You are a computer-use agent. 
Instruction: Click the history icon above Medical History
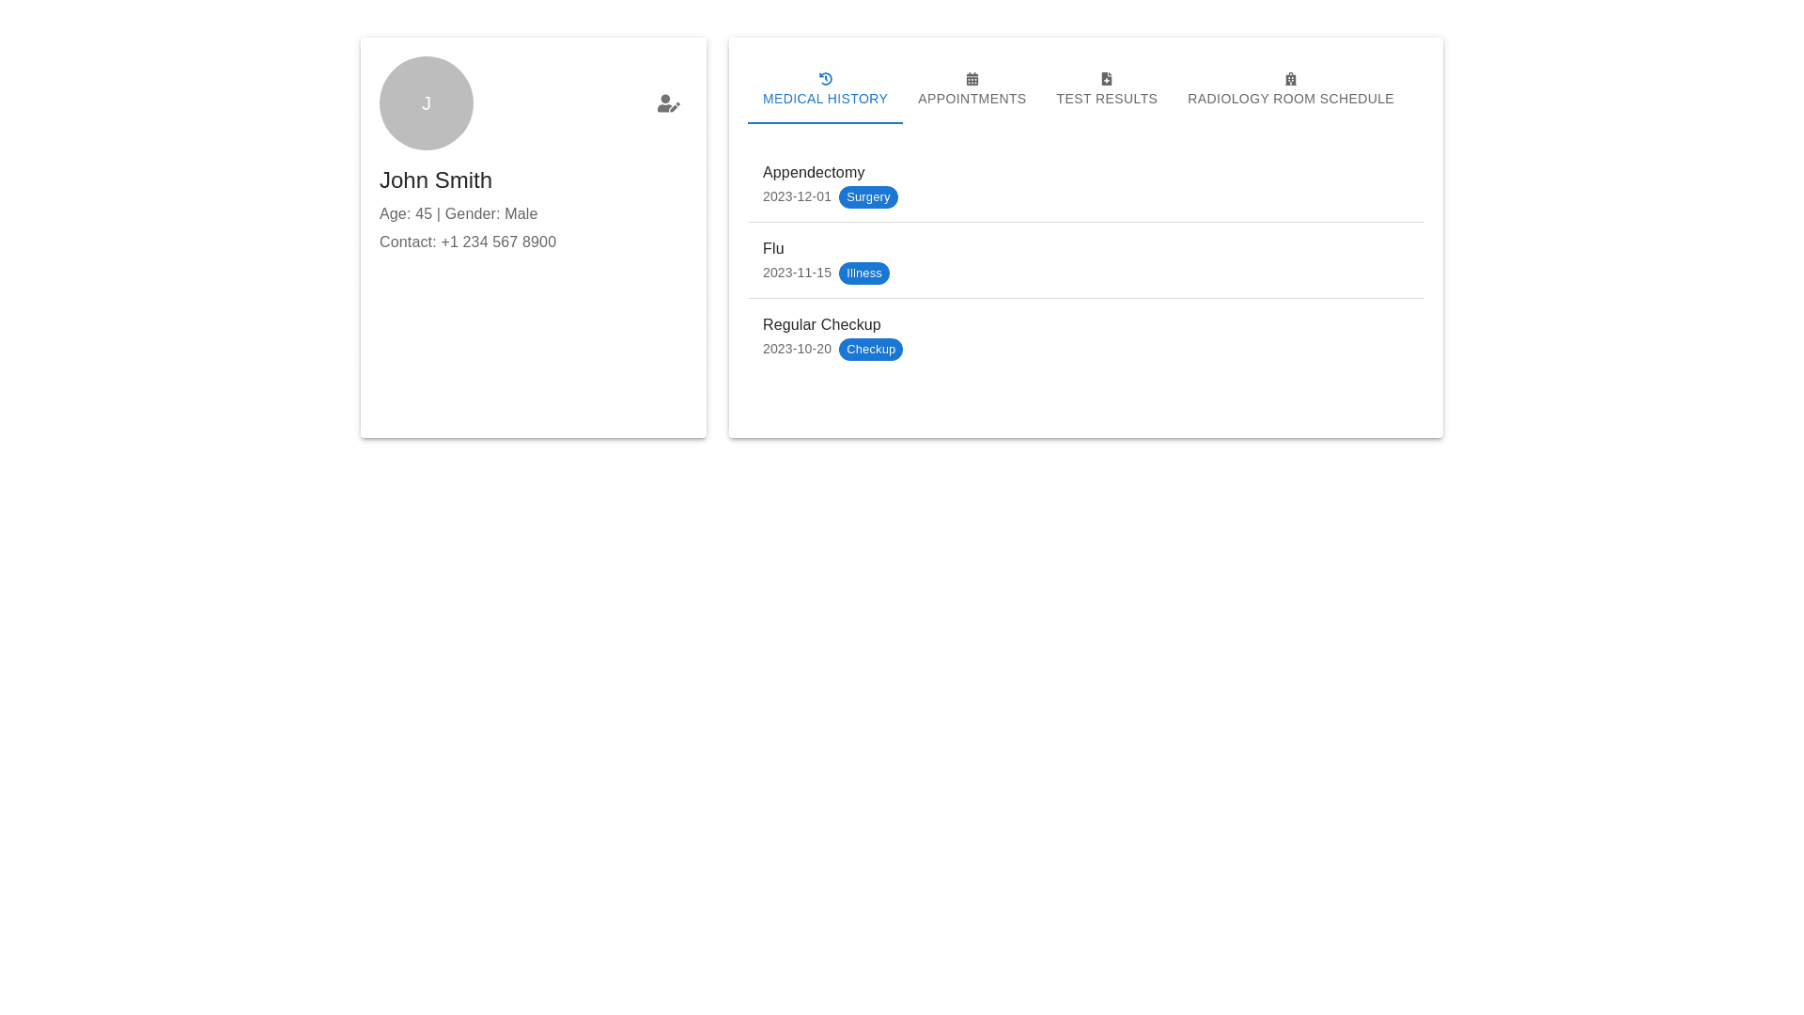pos(825,79)
